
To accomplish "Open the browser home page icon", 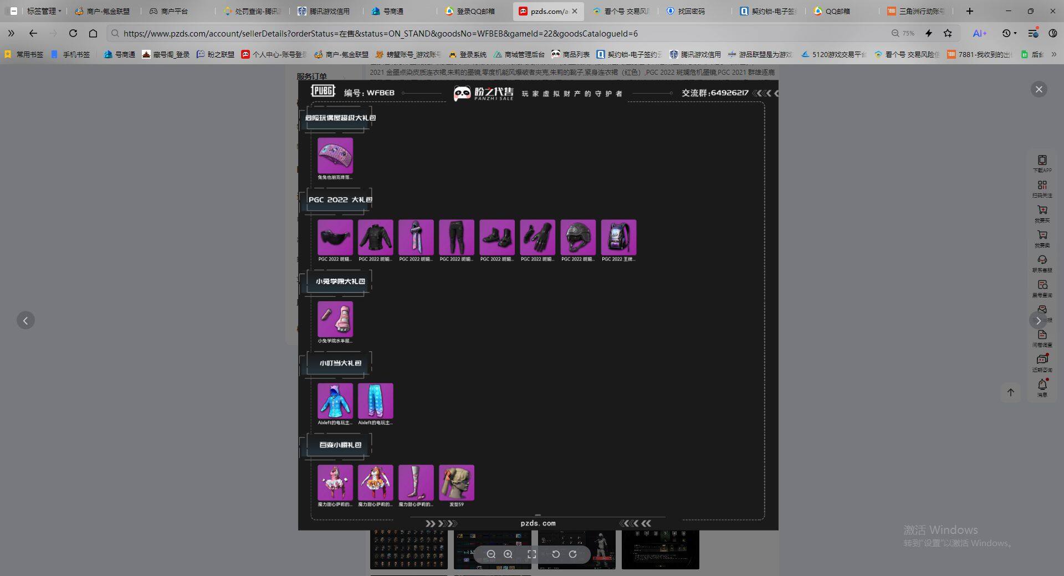I will coord(93,33).
